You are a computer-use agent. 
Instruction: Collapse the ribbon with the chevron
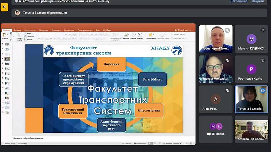pyautogui.click(x=193, y=30)
